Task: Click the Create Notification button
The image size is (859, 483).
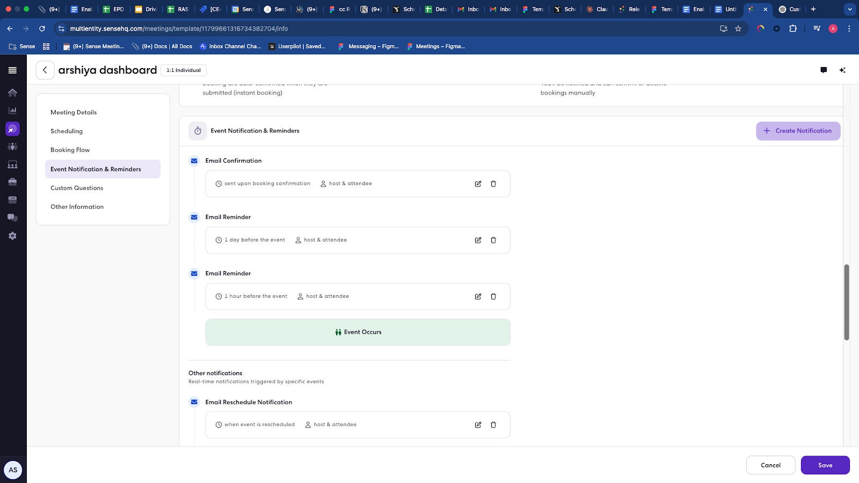Action: (798, 131)
